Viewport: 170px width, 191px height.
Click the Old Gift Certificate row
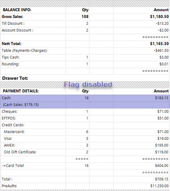[85, 152]
